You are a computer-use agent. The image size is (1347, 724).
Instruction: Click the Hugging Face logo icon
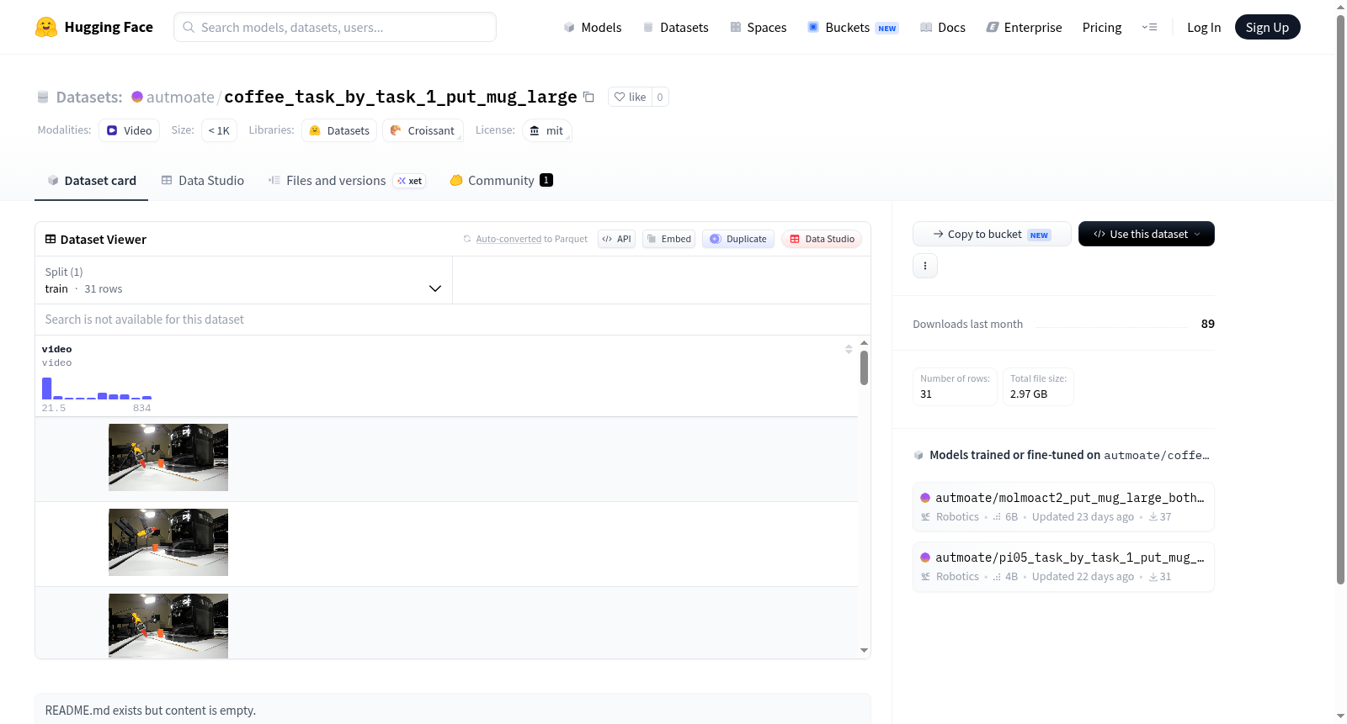(46, 27)
